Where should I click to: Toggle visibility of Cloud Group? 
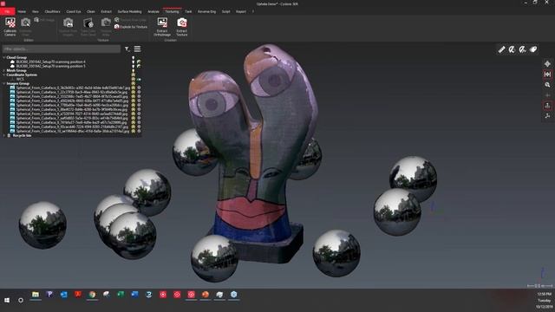[134, 58]
